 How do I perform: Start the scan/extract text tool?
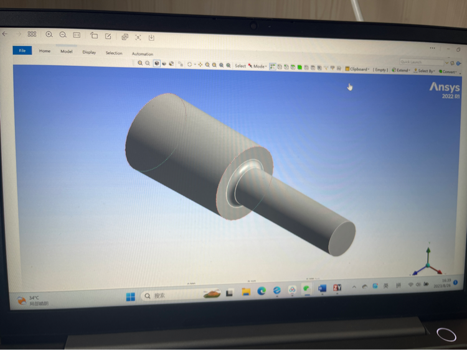click(x=138, y=37)
